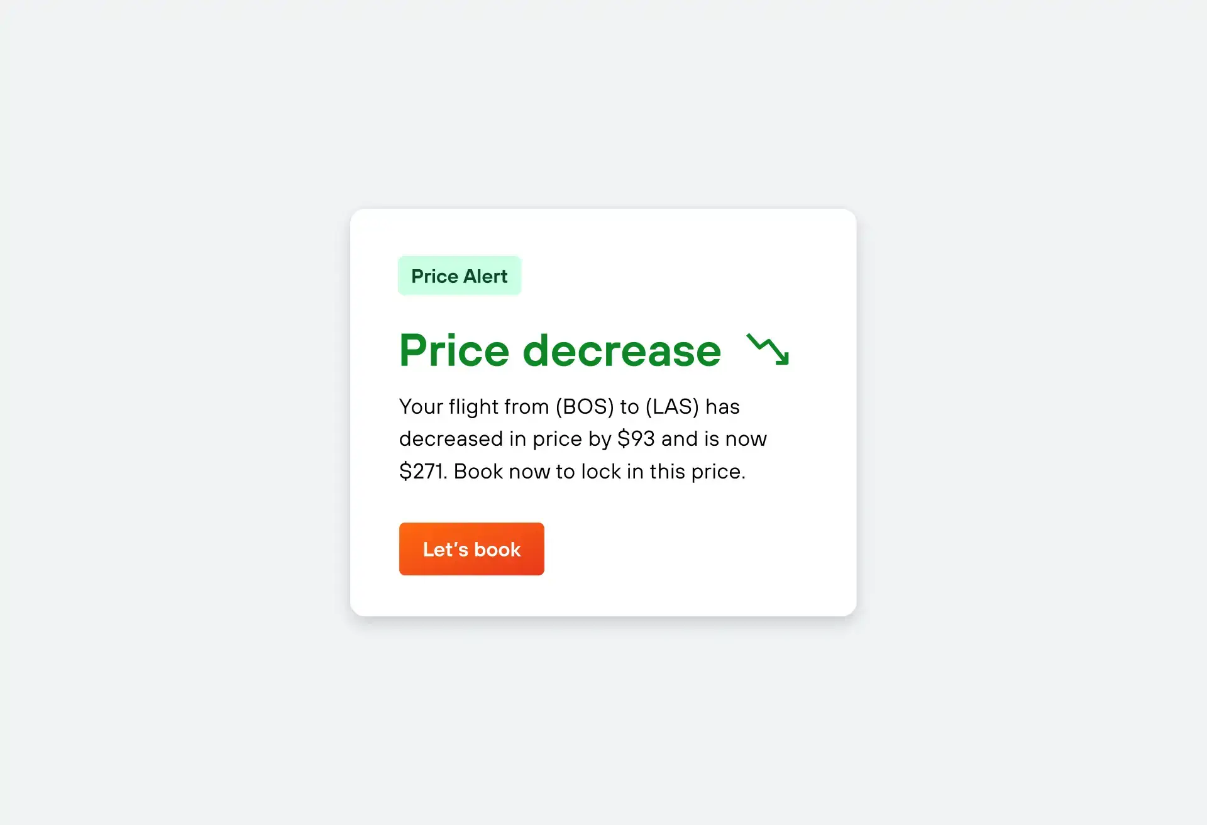The width and height of the screenshot is (1207, 825).
Task: Click the word "has" after (LAS)
Action: click(722, 407)
